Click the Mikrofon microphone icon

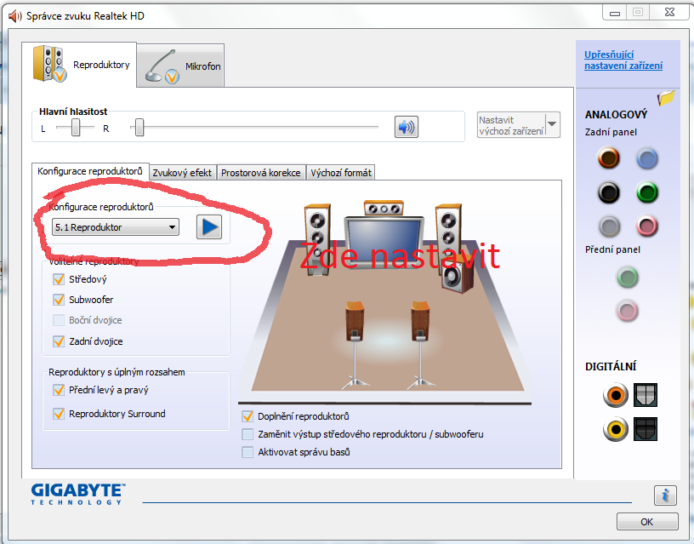point(162,67)
